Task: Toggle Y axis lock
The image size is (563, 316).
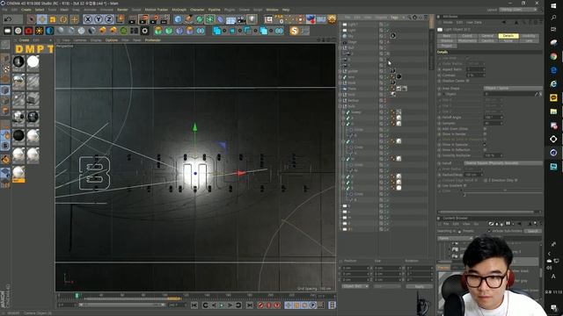Action: (x=99, y=19)
